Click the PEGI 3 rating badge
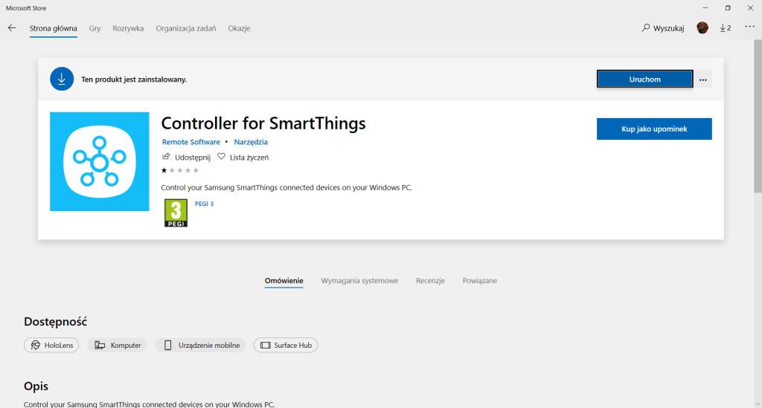Screen dimensions: 762x408 tap(176, 213)
